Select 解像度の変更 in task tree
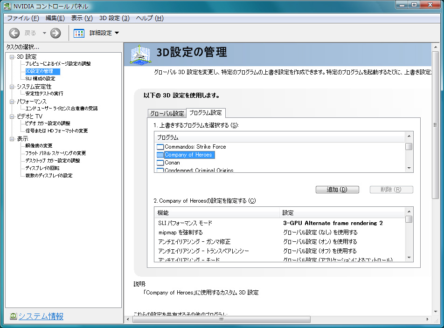Screen dimensions: 444x328 [39, 146]
